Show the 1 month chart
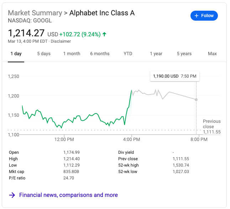The height and width of the screenshot is (209, 230). click(72, 54)
